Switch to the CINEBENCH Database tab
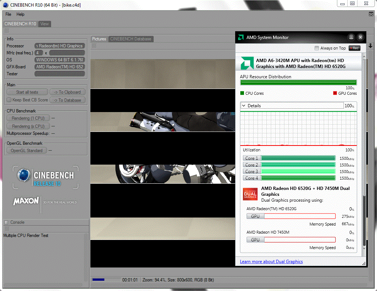 coord(131,39)
